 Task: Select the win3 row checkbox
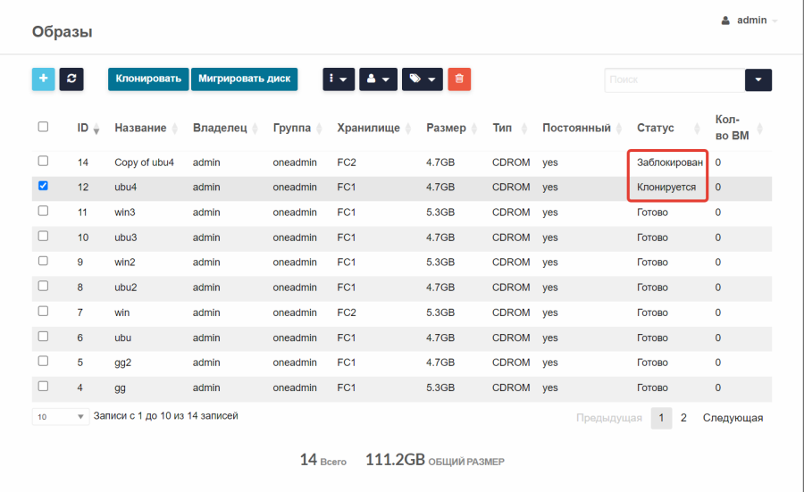click(x=43, y=211)
